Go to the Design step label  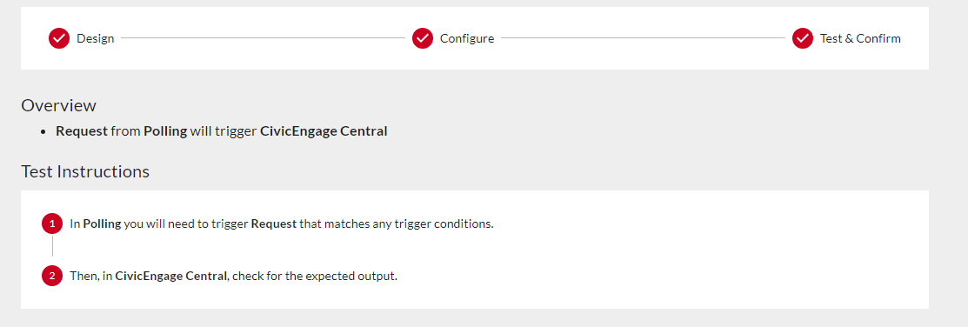[x=95, y=38]
